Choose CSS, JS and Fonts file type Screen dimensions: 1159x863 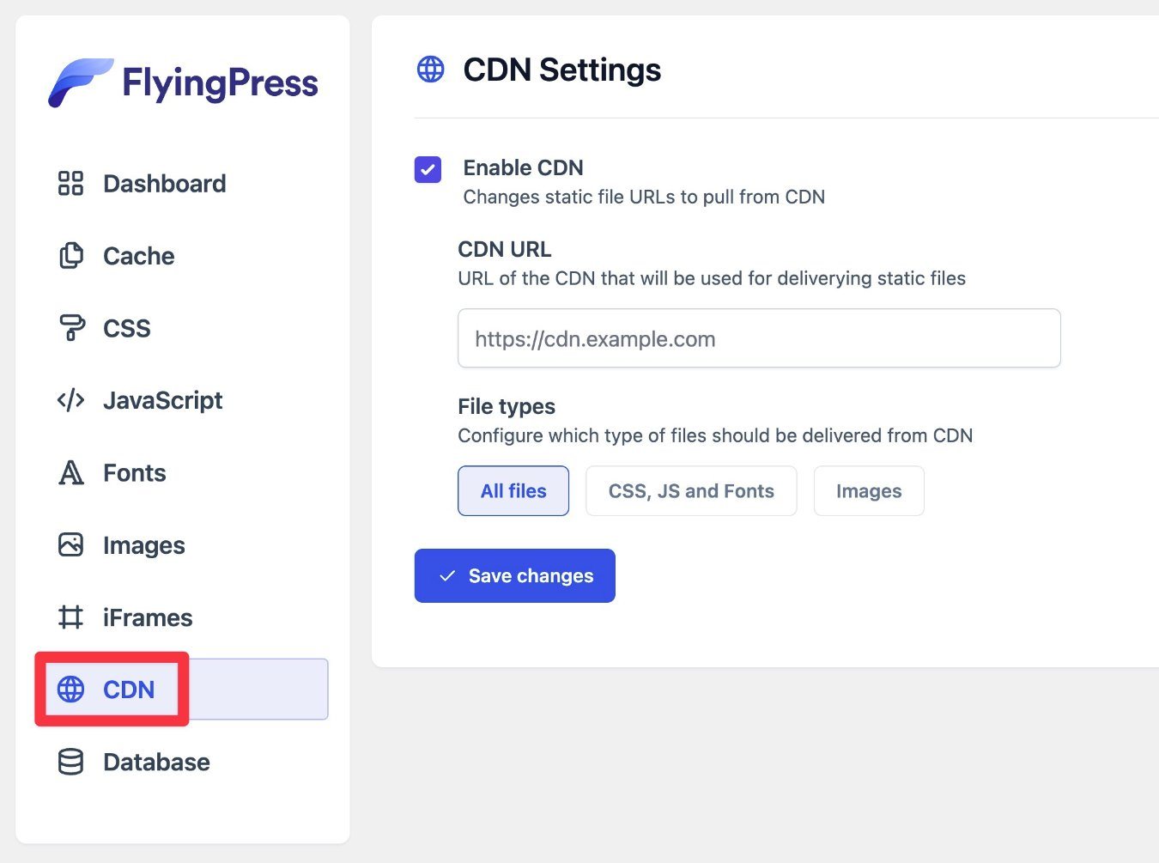click(691, 491)
